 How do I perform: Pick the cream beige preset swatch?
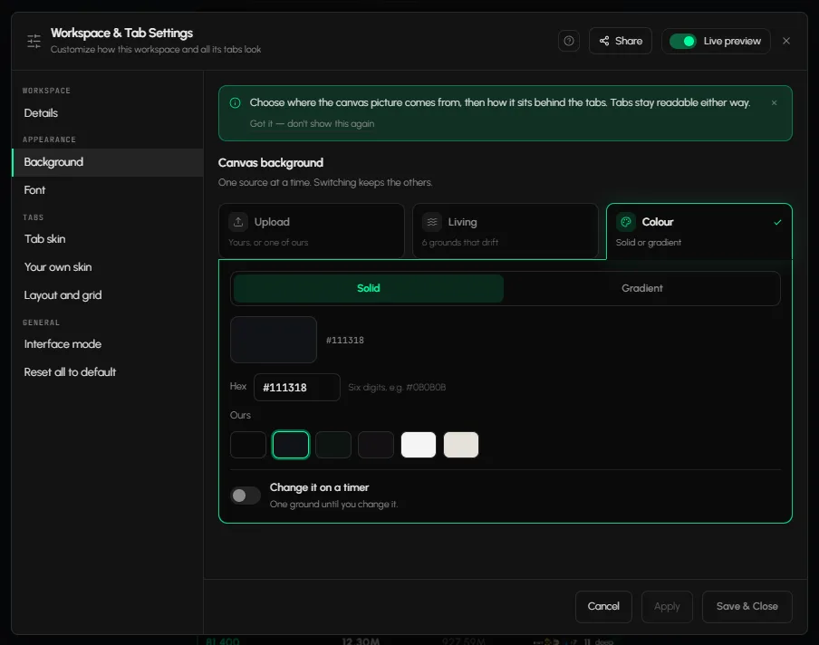click(x=460, y=445)
